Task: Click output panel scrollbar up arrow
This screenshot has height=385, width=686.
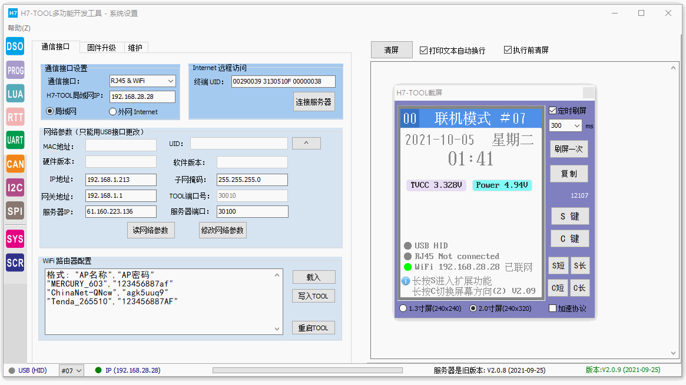Action: pyautogui.click(x=673, y=68)
